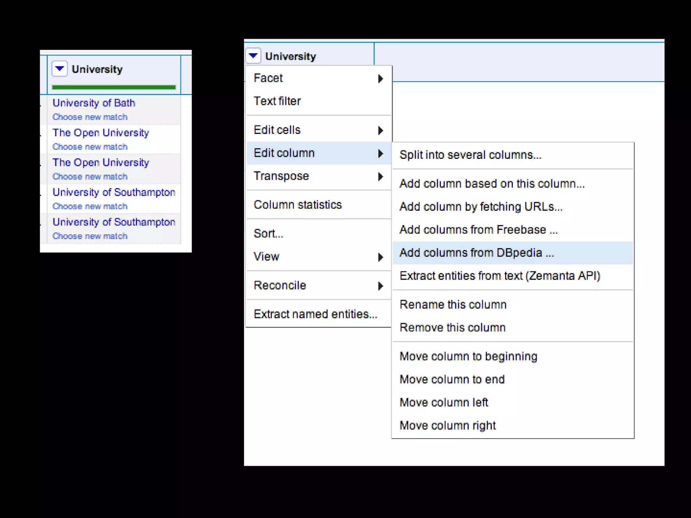Expand the Edit cells submenu arrow
The width and height of the screenshot is (691, 518).
pos(380,130)
